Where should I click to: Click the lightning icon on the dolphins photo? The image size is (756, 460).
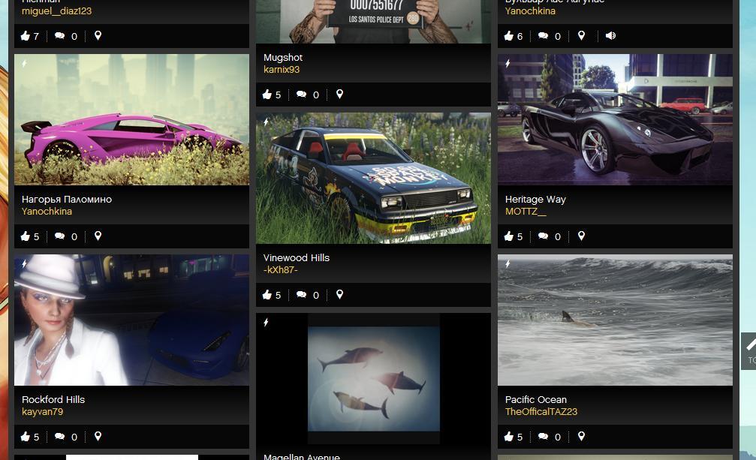[266, 322]
